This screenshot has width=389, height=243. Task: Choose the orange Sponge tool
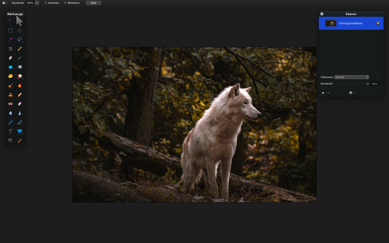pyautogui.click(x=11, y=76)
